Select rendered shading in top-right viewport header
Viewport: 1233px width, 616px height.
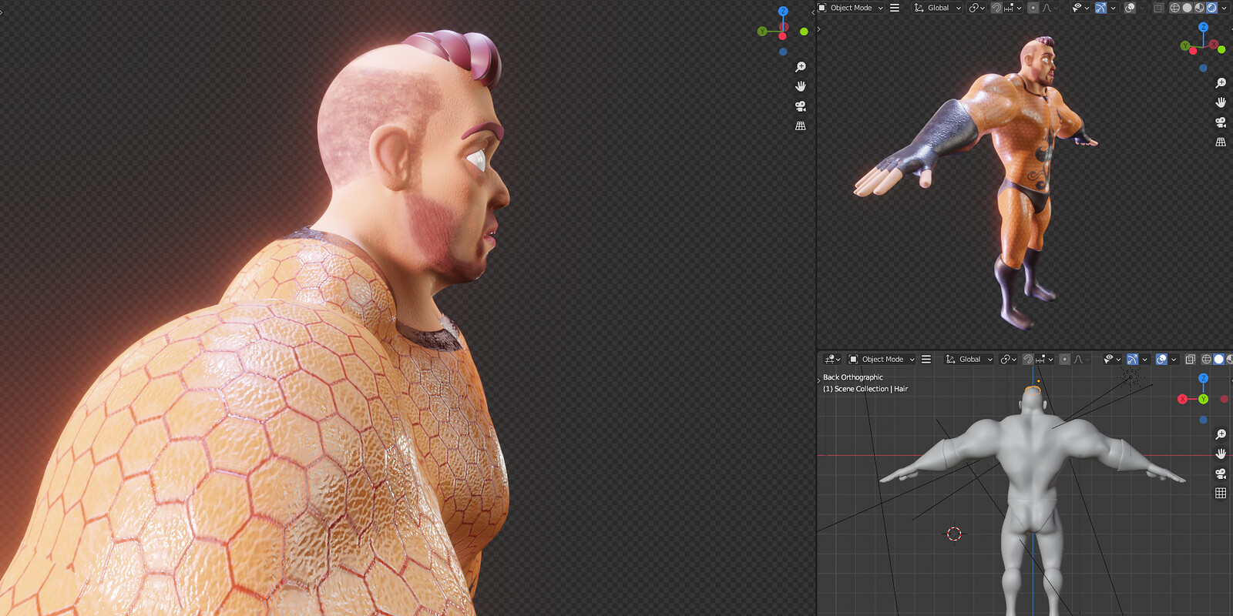click(x=1211, y=8)
